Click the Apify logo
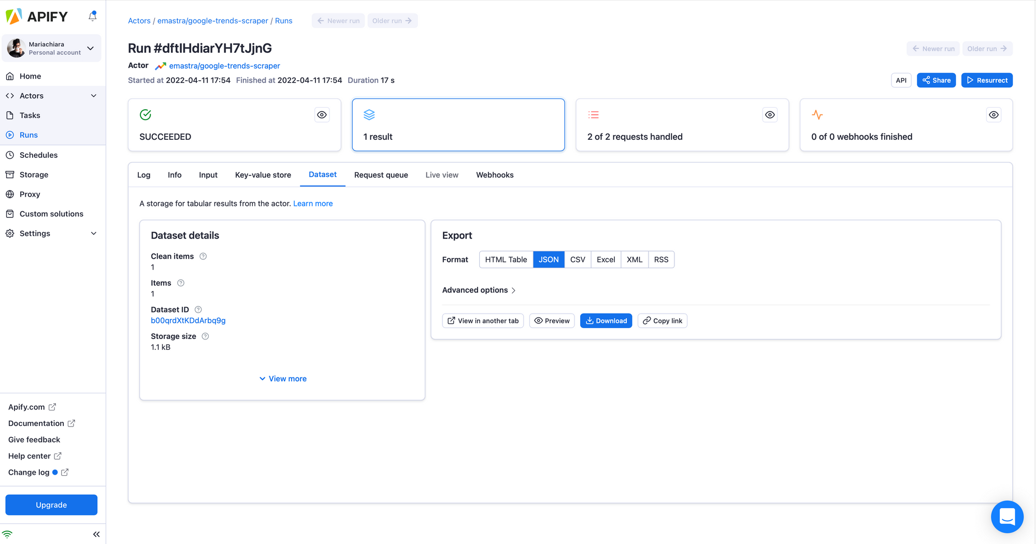Image resolution: width=1036 pixels, height=544 pixels. (x=37, y=17)
